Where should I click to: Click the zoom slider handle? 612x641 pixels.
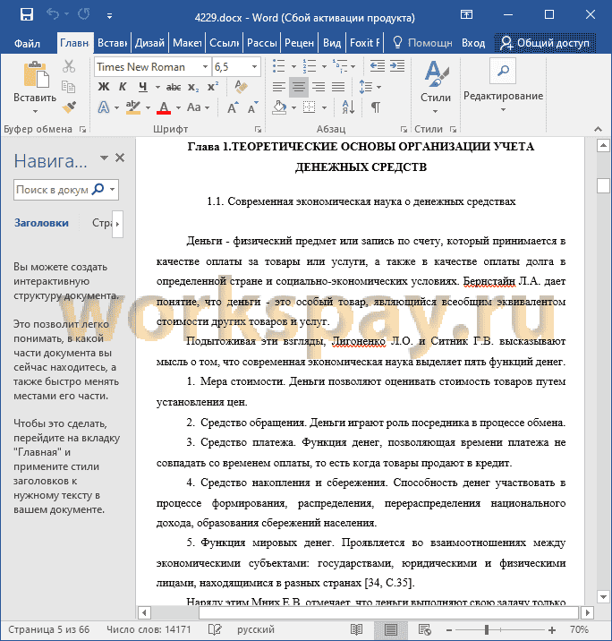point(487,630)
